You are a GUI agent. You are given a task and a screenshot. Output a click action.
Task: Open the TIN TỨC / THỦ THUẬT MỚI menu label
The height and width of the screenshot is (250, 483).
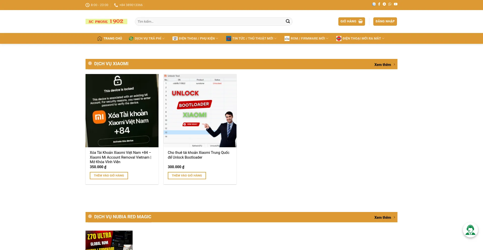253,39
